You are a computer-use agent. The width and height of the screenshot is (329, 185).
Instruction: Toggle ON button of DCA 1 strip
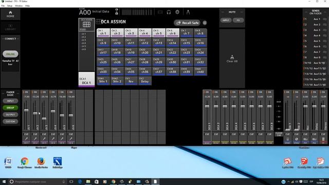207,92
